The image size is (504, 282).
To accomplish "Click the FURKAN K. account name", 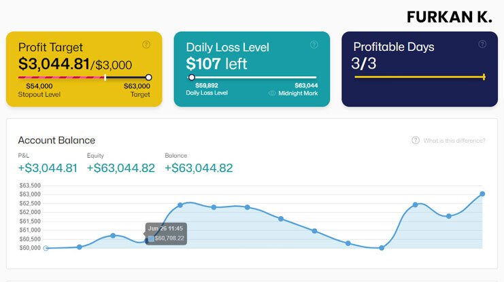I will 450,17.
